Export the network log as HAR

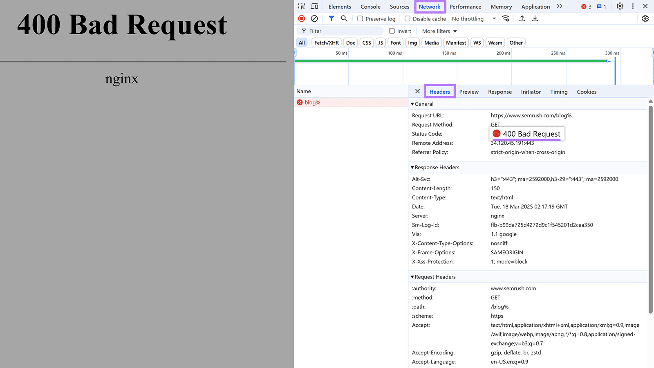535,18
